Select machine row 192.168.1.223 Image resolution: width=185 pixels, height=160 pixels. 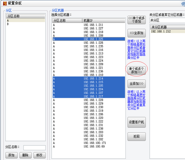pos(89,57)
